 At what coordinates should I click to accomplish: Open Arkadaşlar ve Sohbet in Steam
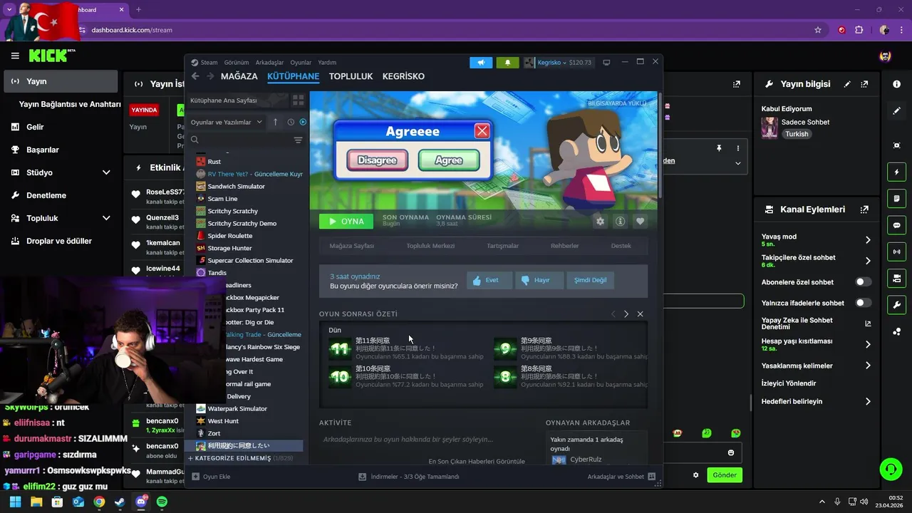621,477
